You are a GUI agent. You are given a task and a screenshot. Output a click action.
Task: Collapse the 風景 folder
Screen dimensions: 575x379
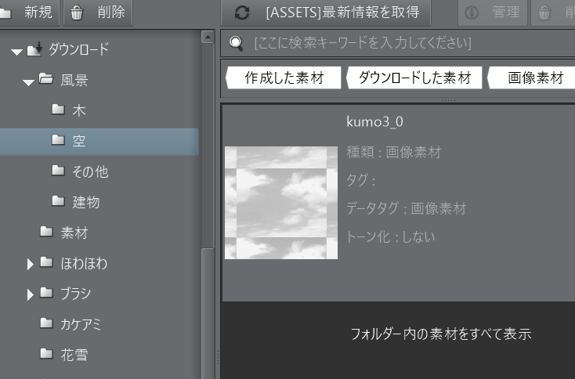tap(28, 82)
